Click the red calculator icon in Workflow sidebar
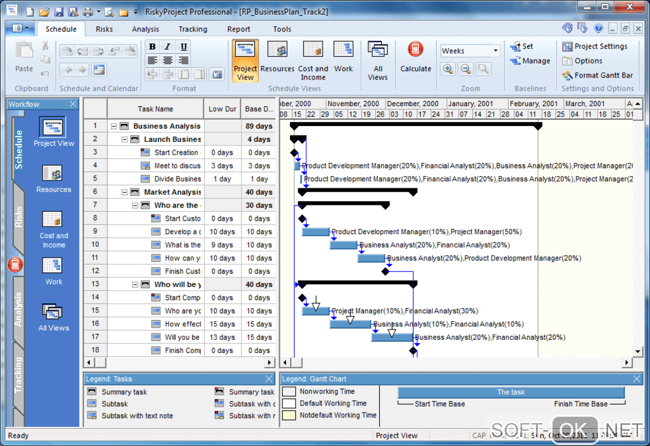Image resolution: width=650 pixels, height=446 pixels. click(x=15, y=265)
